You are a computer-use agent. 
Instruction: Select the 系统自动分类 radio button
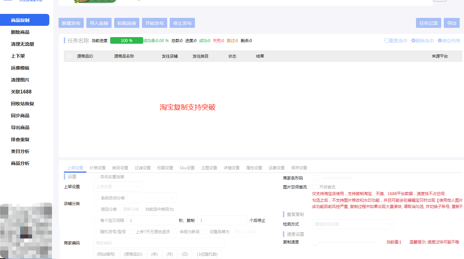(x=96, y=198)
